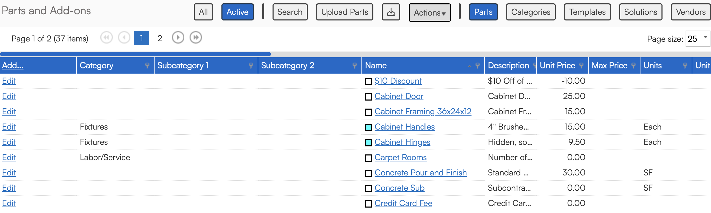Viewport: 711px width, 213px height.
Task: Click the download parts icon button
Action: point(391,12)
